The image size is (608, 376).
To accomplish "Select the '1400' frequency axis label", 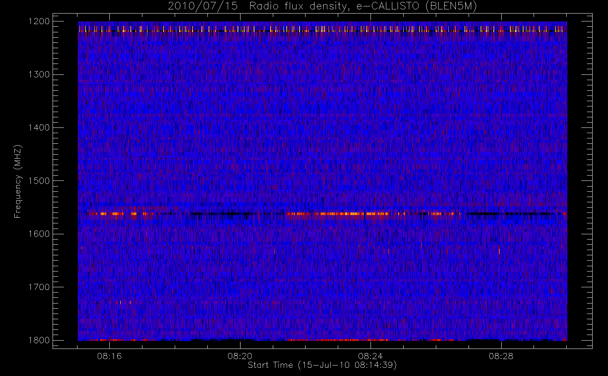I will coord(39,127).
